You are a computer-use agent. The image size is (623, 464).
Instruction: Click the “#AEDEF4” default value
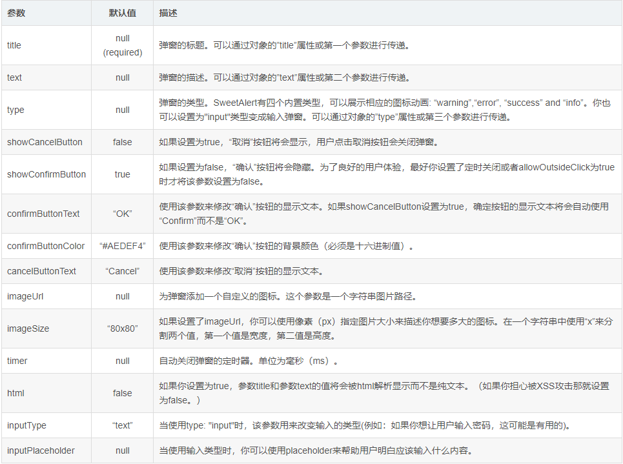123,246
